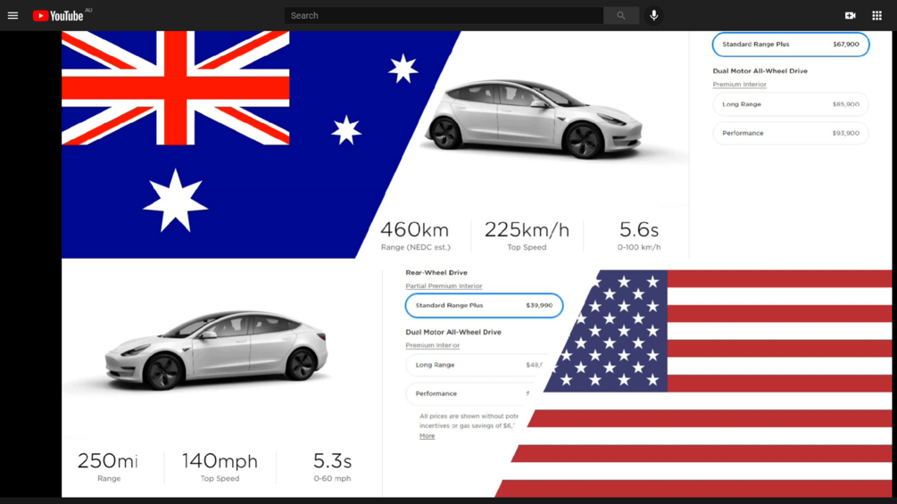Focus the YouTube Search input field

444,15
